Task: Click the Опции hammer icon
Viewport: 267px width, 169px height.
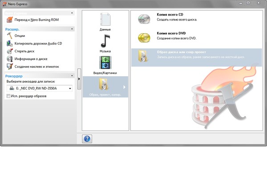Action: 9,35
